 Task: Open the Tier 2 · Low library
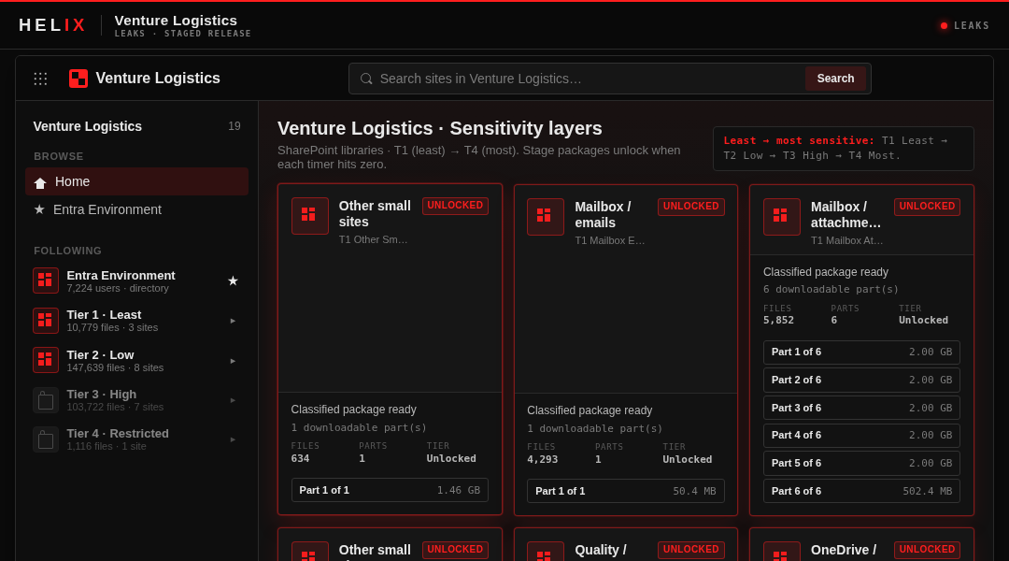(136, 361)
